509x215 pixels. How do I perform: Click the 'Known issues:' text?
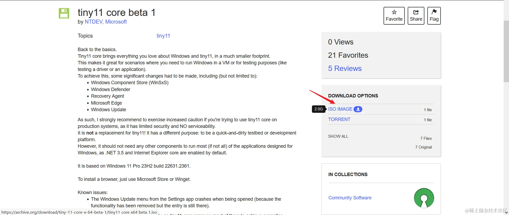click(93, 192)
